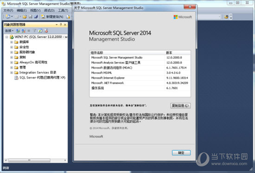The width and height of the screenshot is (255, 173).
Task: Expand the 服务器对象 folder node
Action: tap(12, 52)
